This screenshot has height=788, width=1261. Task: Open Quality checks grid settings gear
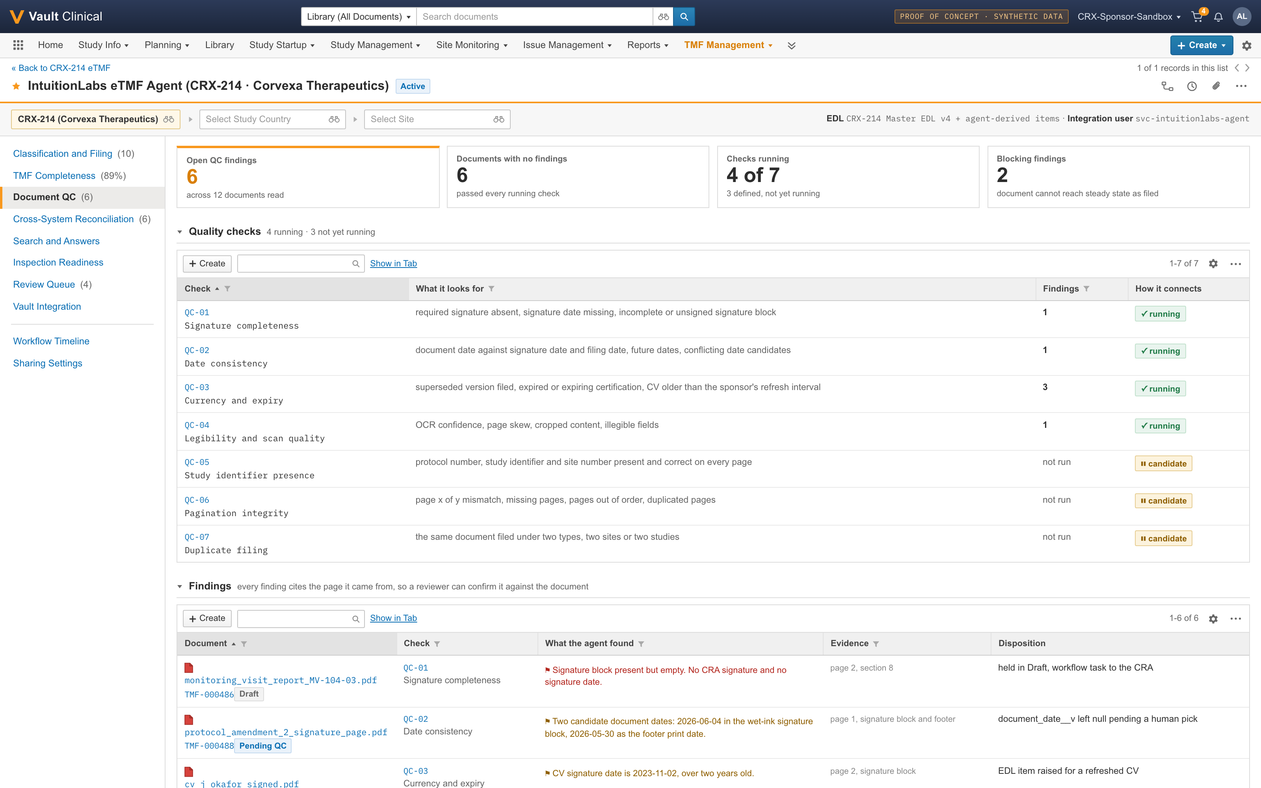tap(1213, 264)
